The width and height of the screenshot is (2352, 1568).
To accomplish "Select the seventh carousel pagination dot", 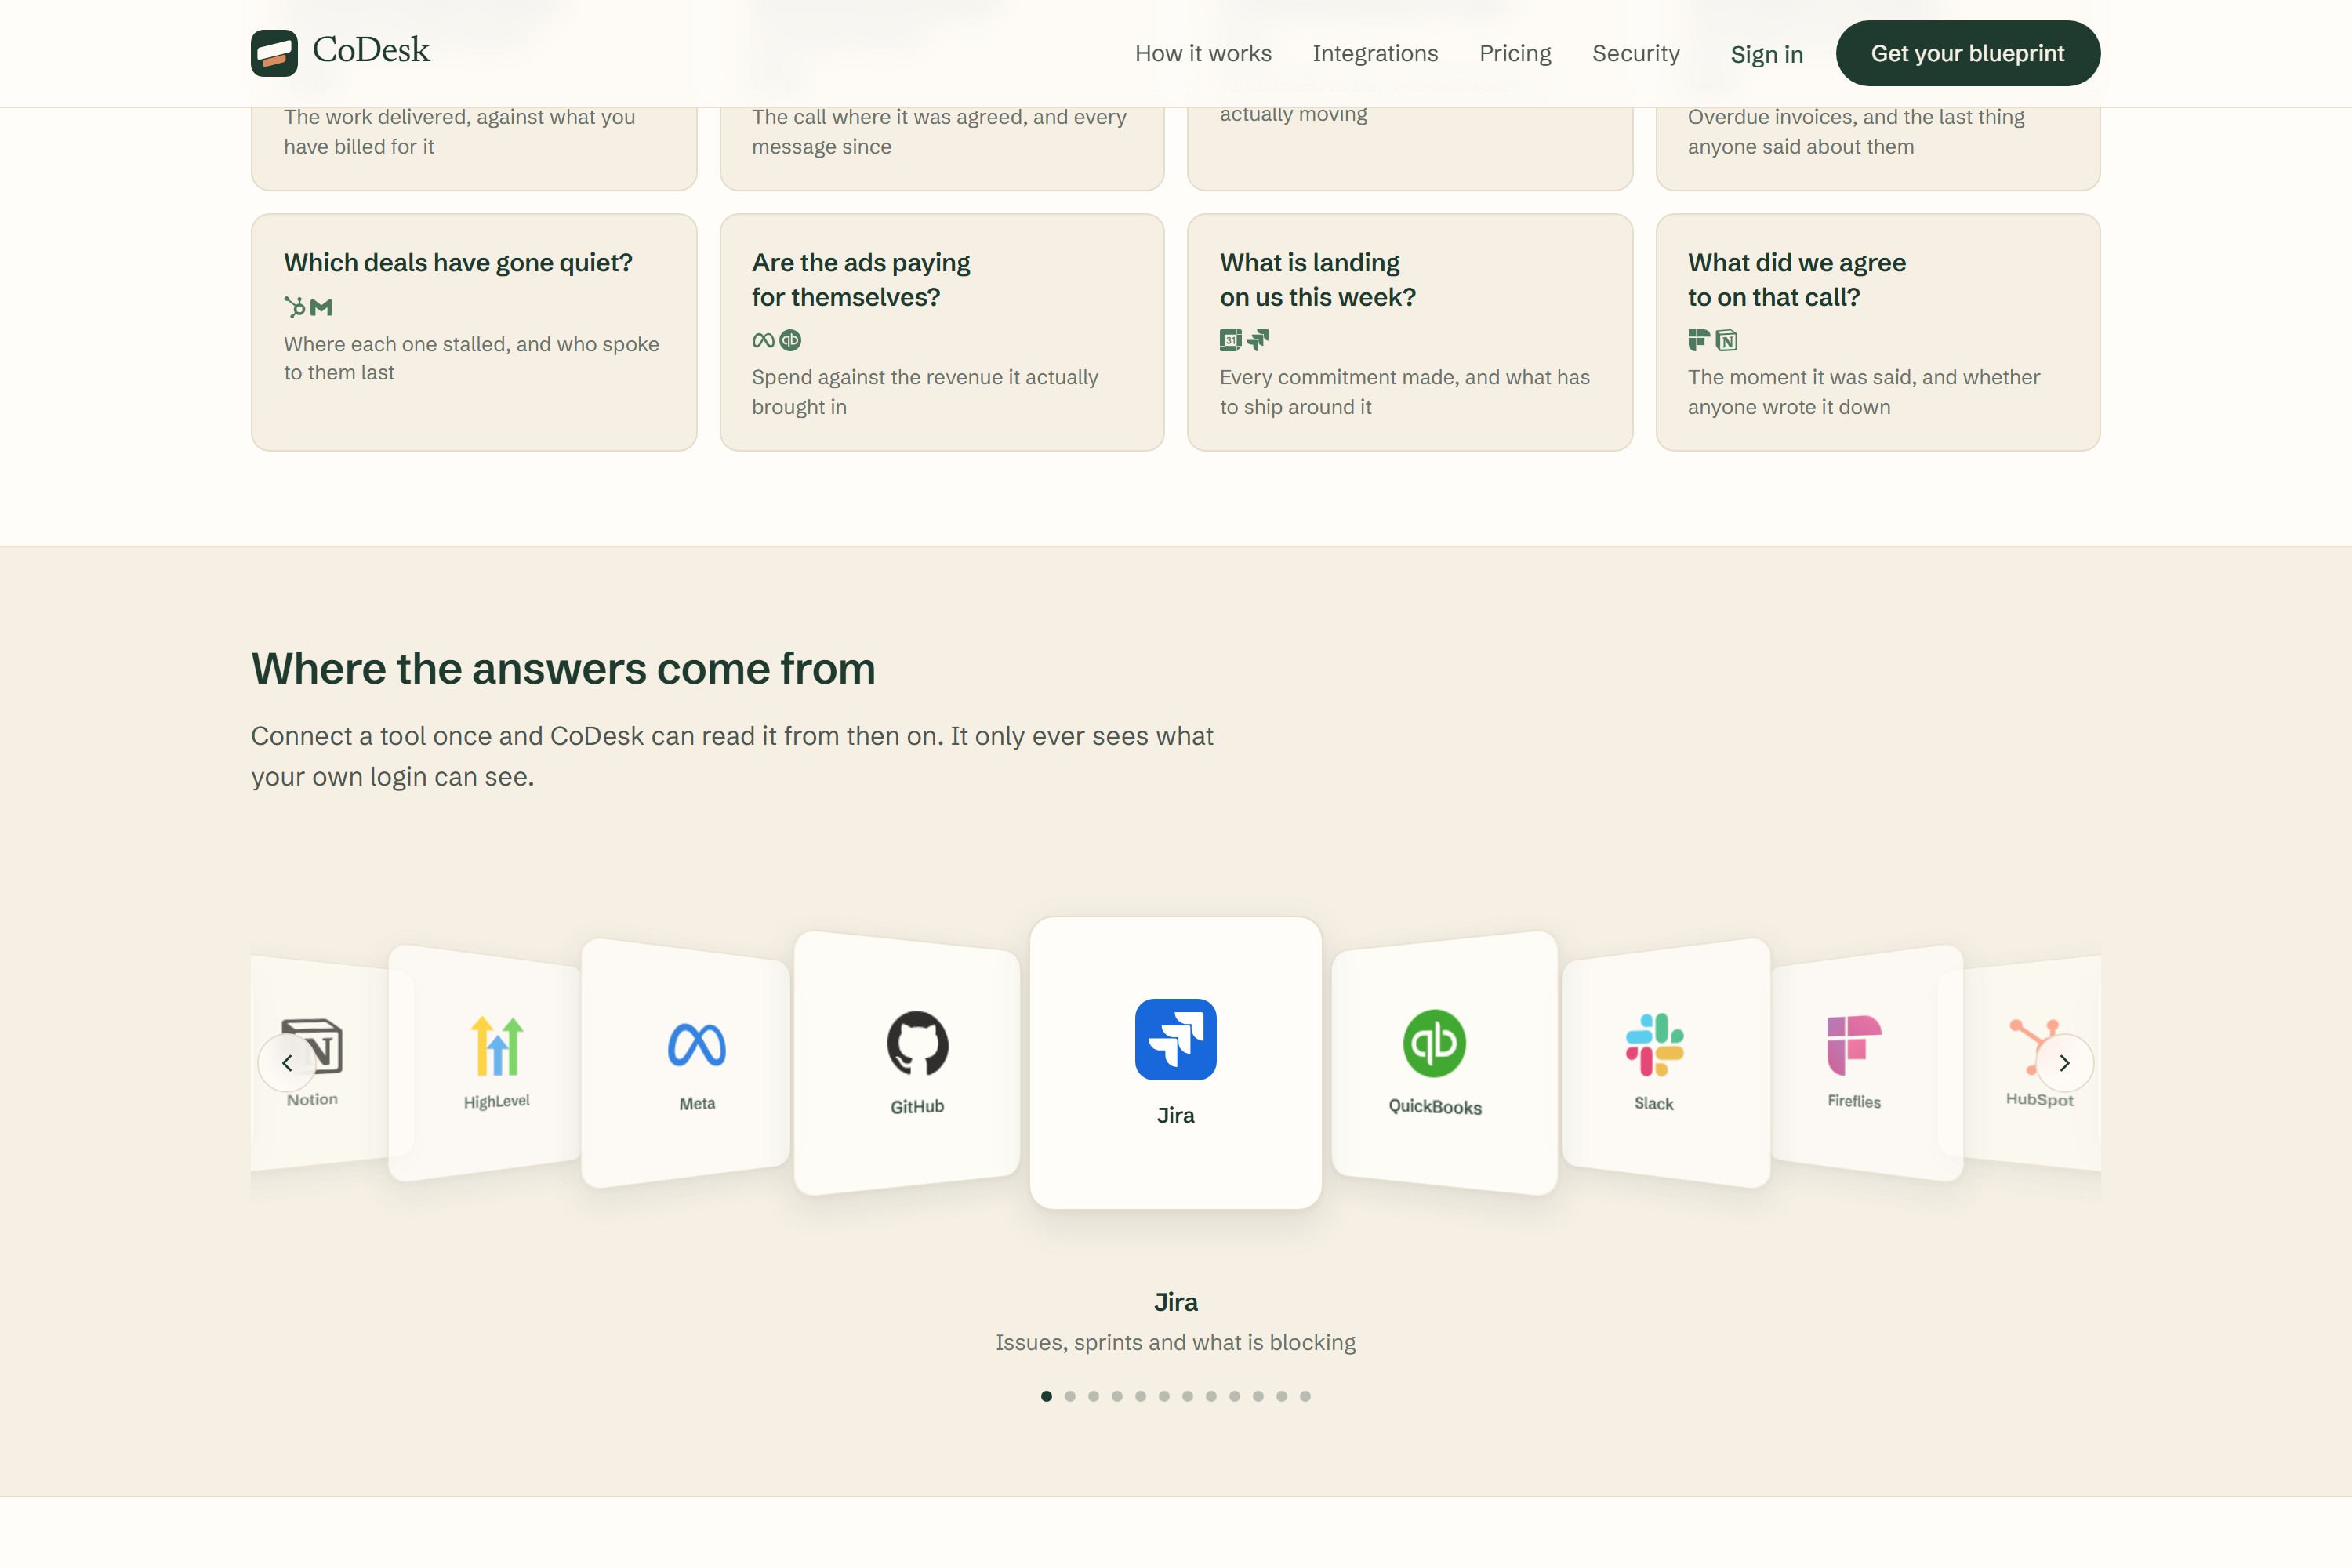I will (1187, 1396).
